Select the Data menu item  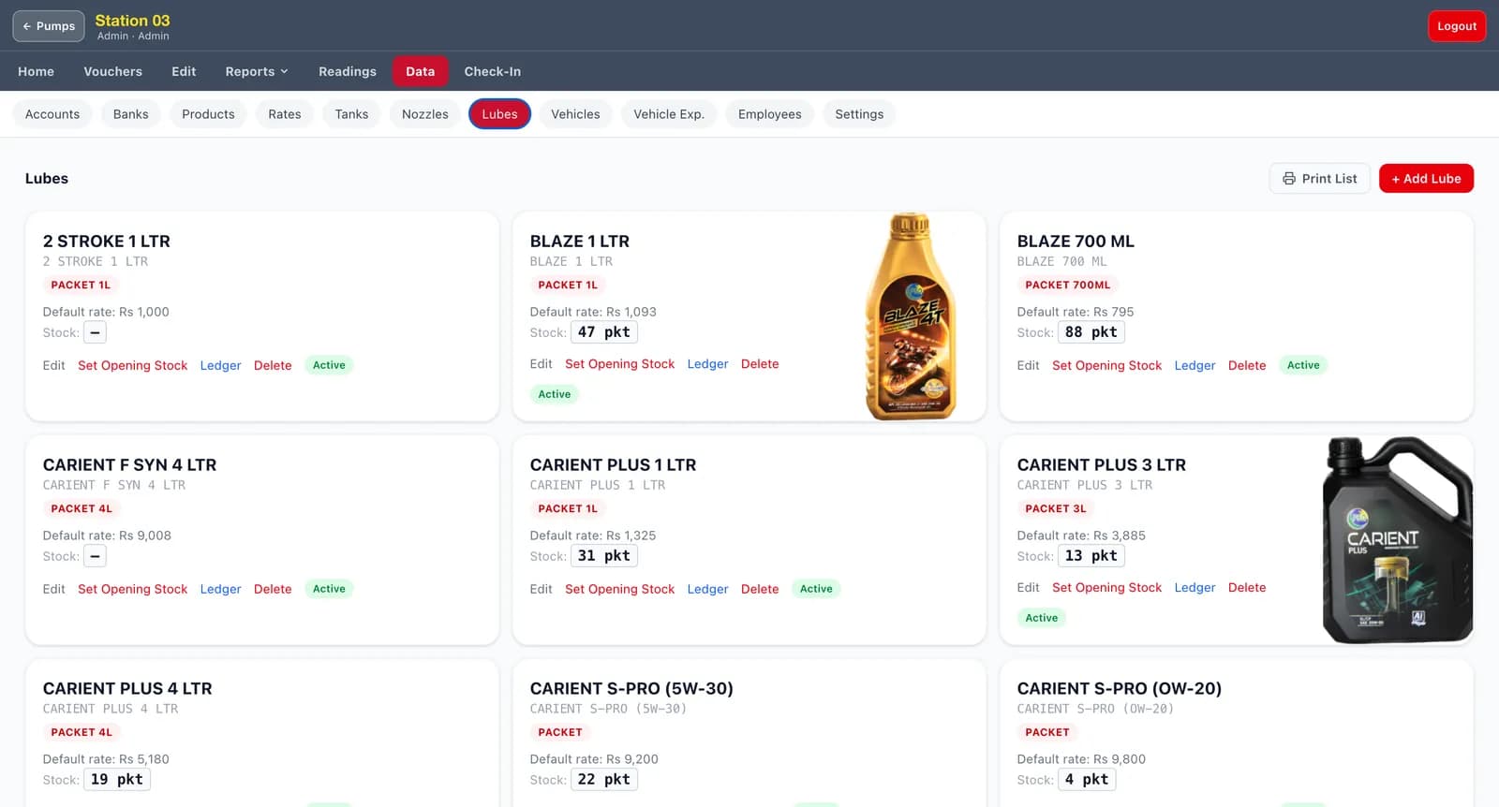[x=420, y=71]
